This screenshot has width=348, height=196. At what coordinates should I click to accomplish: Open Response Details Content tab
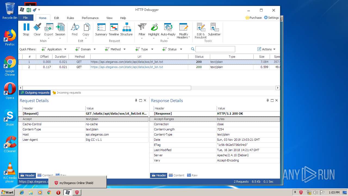pos(176,175)
